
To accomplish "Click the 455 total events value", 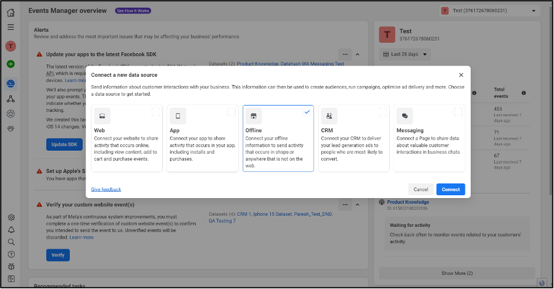I will point(498,109).
